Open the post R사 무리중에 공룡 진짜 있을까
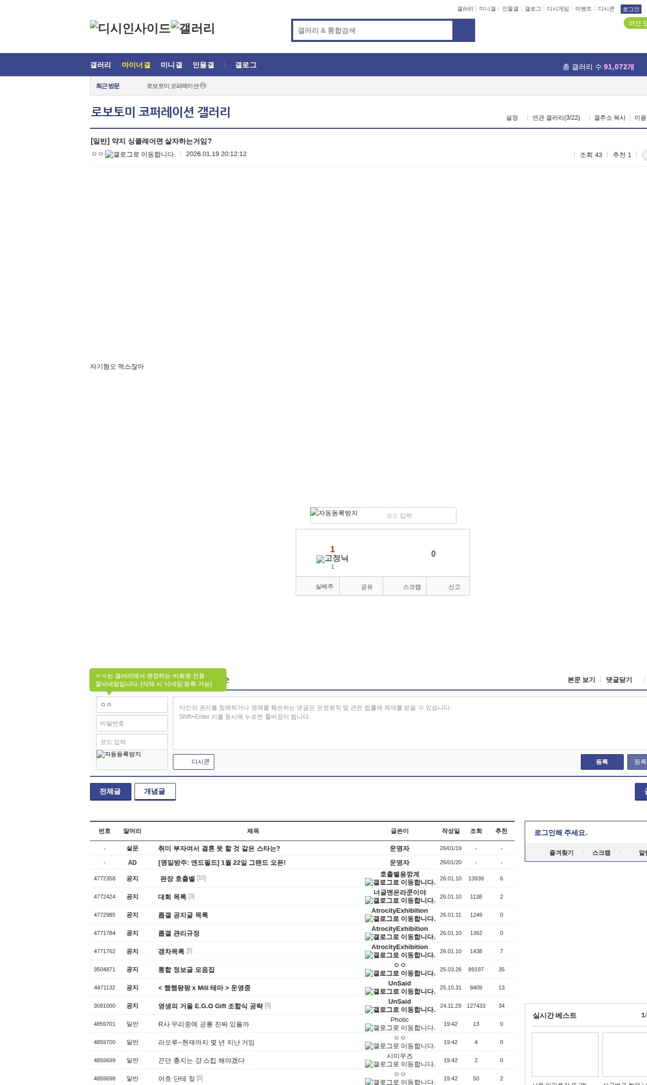647x1085 pixels. click(x=204, y=1024)
